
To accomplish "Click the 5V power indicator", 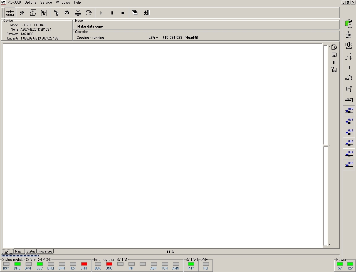I will pyautogui.click(x=340, y=264).
